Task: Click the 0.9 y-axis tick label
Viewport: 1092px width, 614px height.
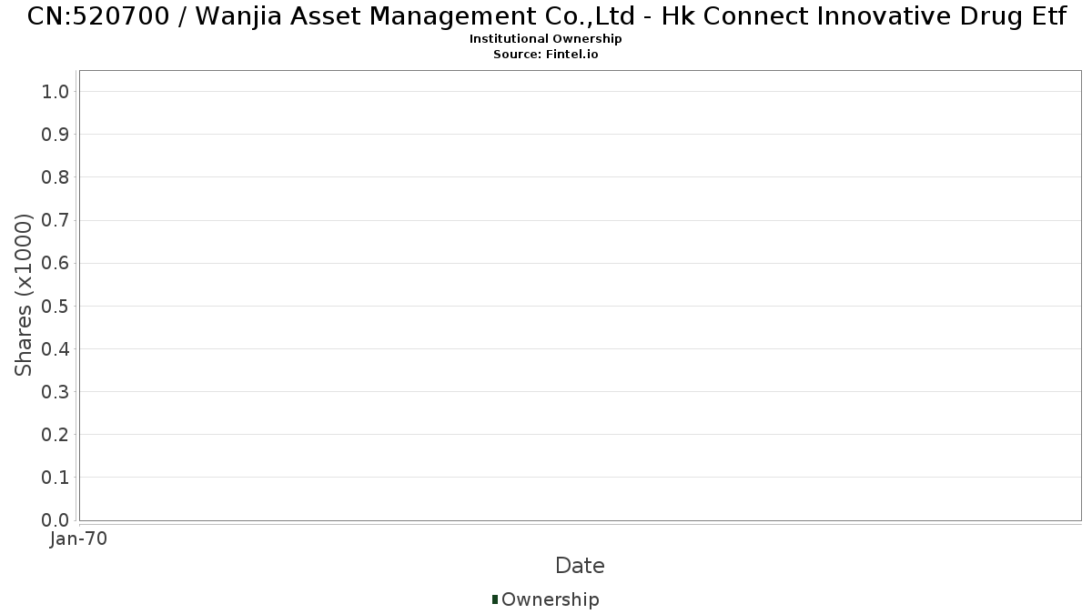Action: (56, 134)
